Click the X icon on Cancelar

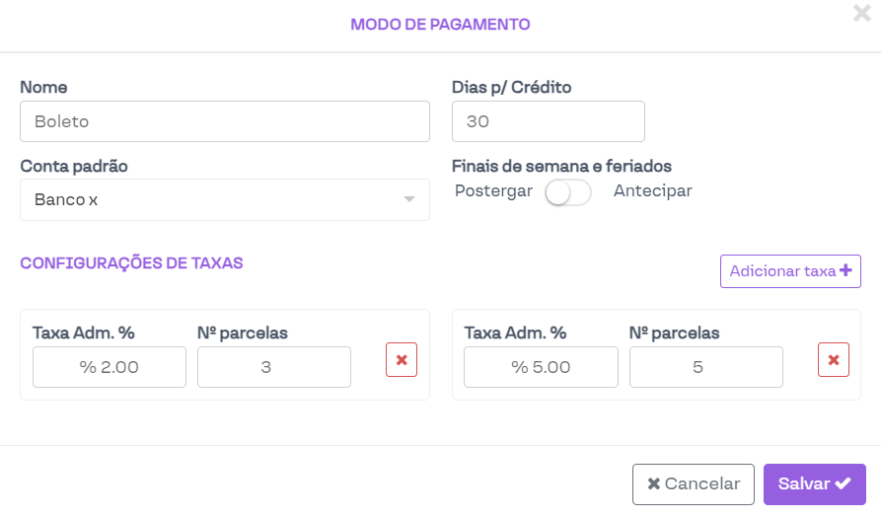point(653,484)
